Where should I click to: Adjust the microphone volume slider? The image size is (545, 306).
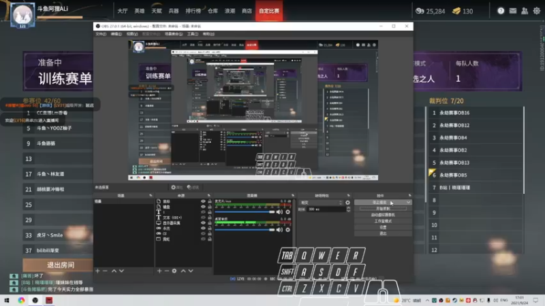tap(245, 211)
